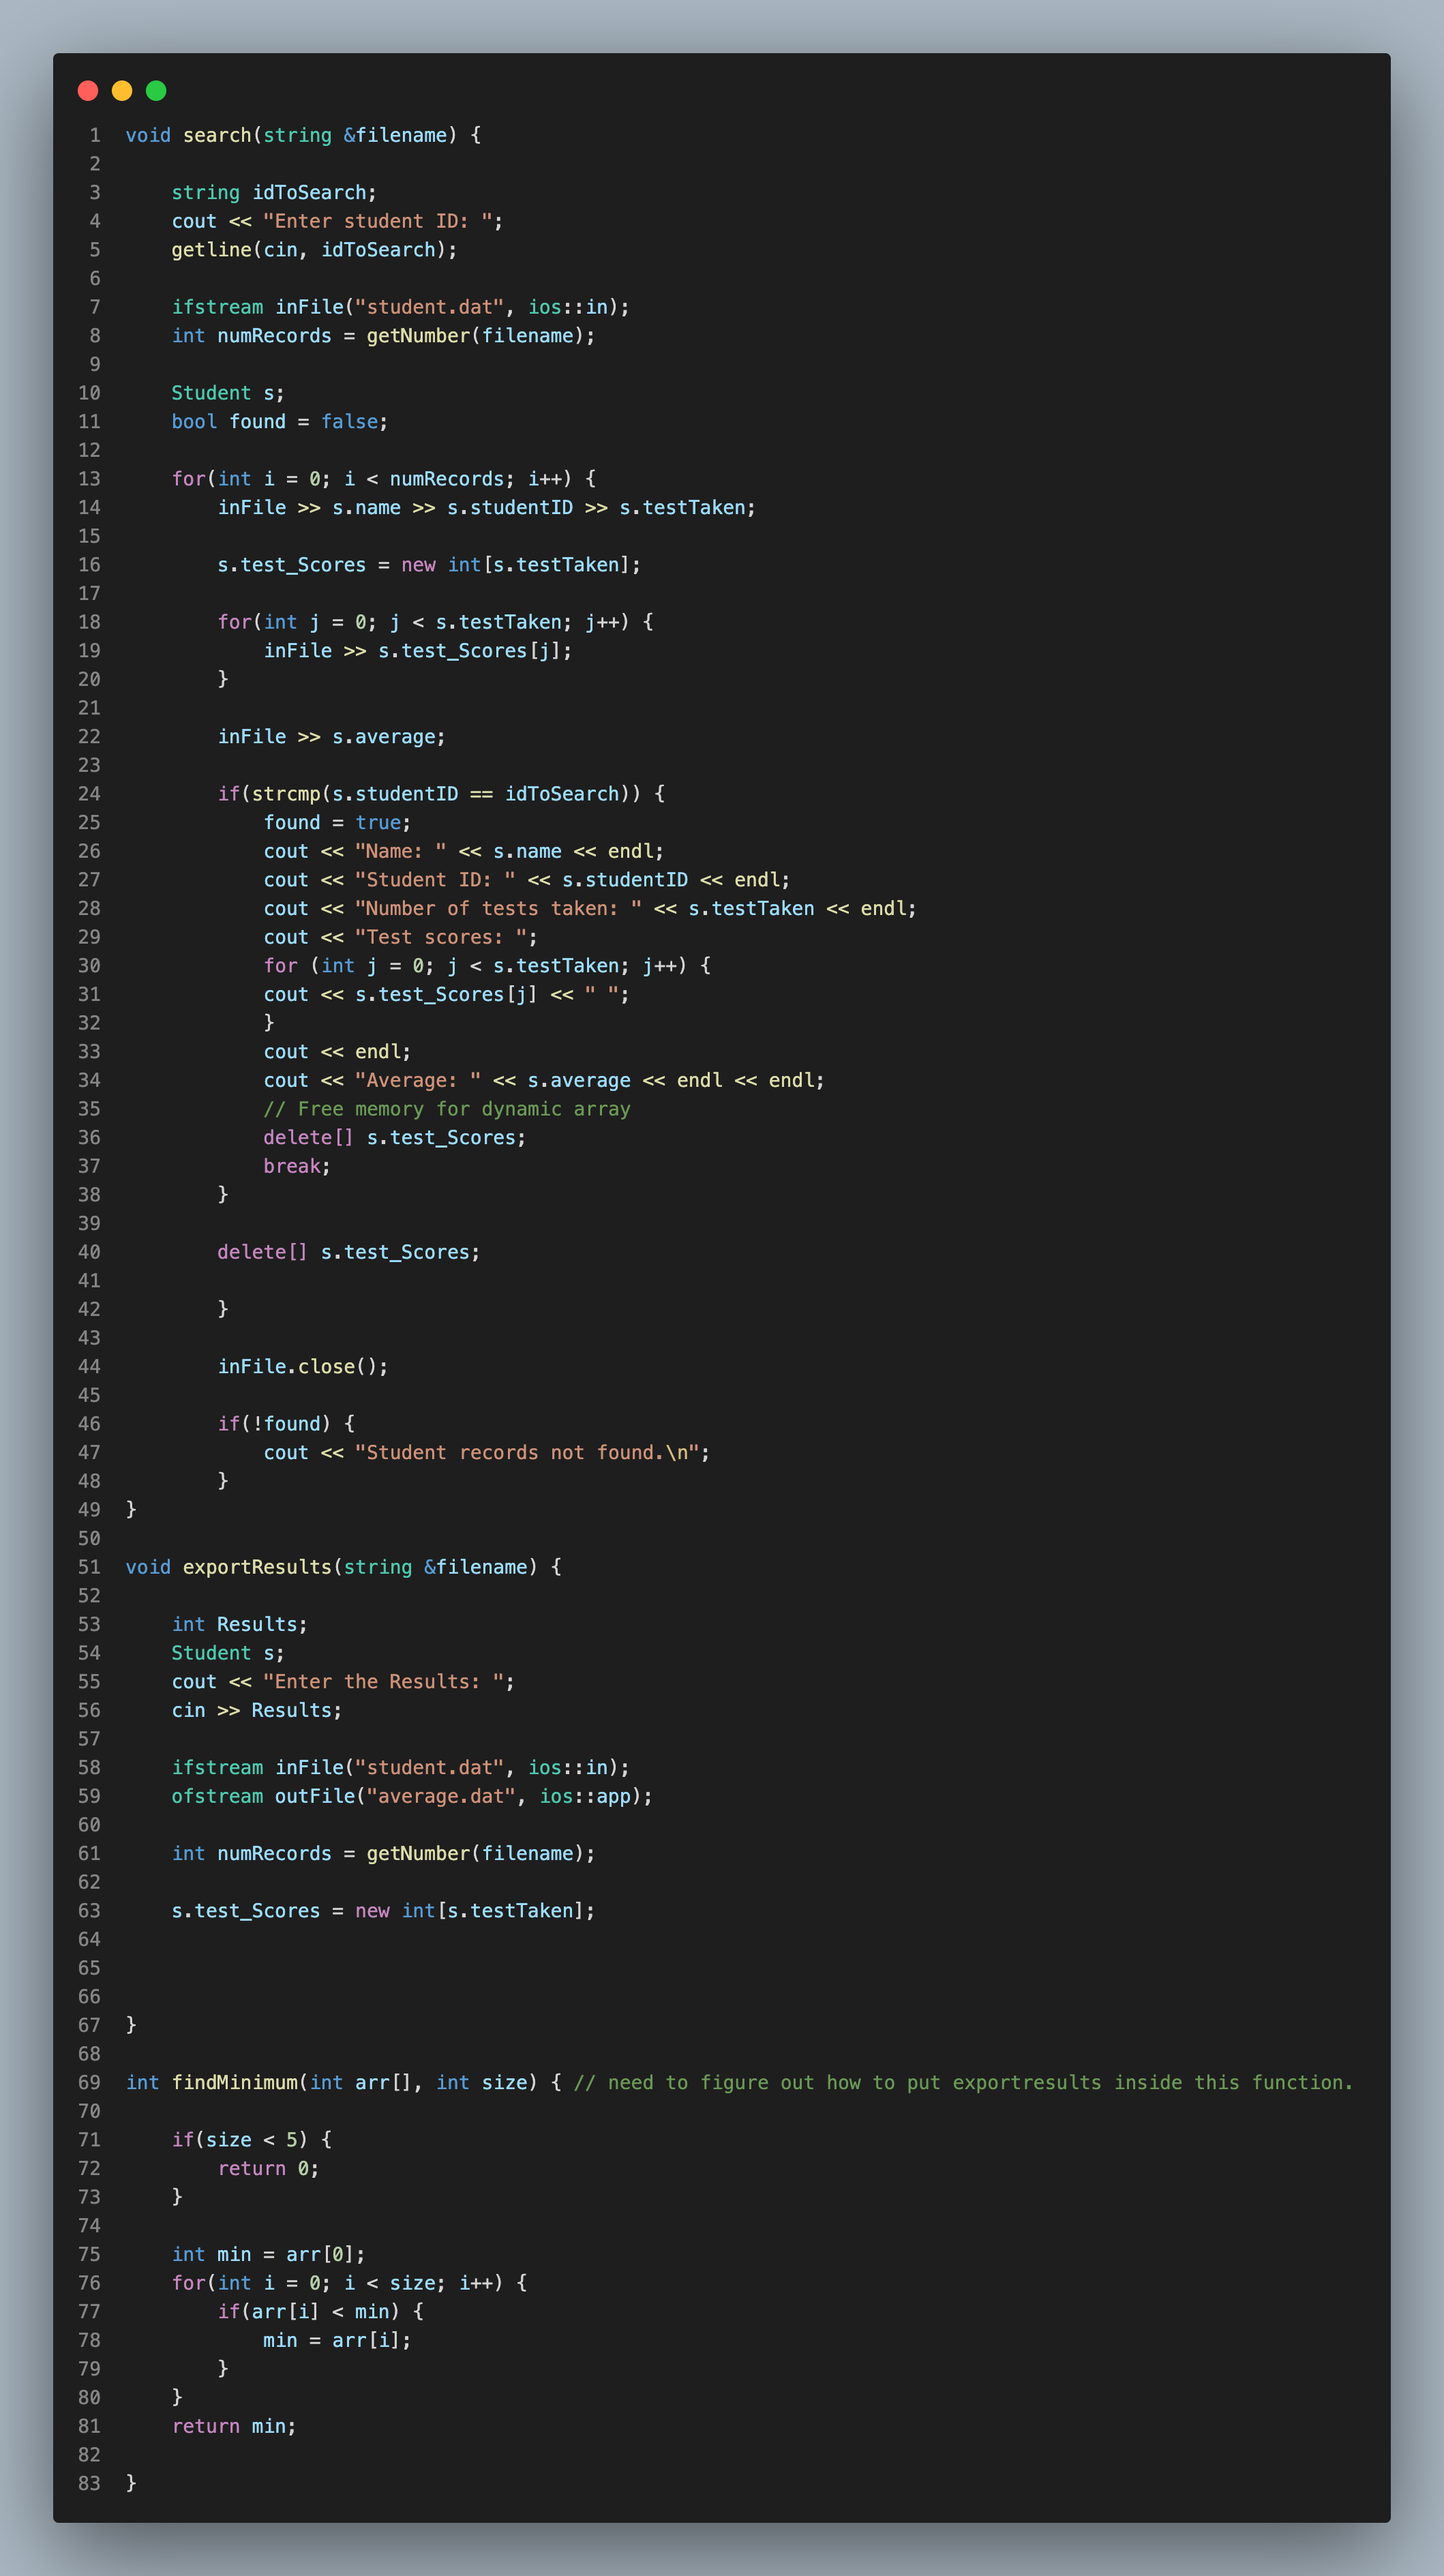Click line number 1 in gutter
Image resolution: width=1444 pixels, height=2576 pixels.
point(95,135)
